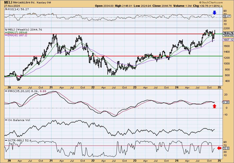Click the RSI area-chart legend icon

point(6,9)
